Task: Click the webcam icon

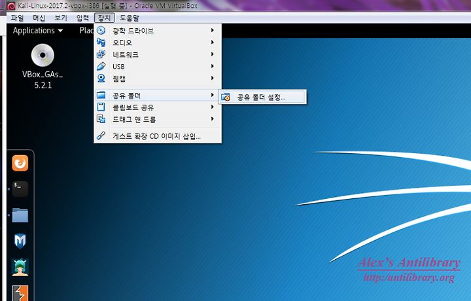Action: [101, 79]
